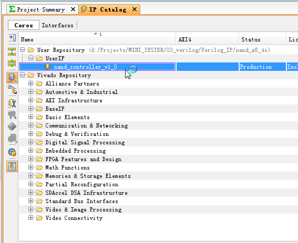
Task: Collapse the User Repository tree node
Action: (23, 50)
